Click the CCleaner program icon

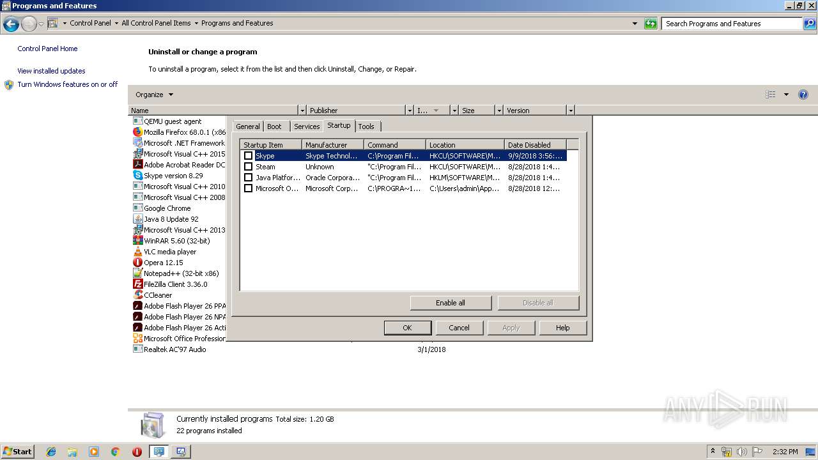(137, 295)
